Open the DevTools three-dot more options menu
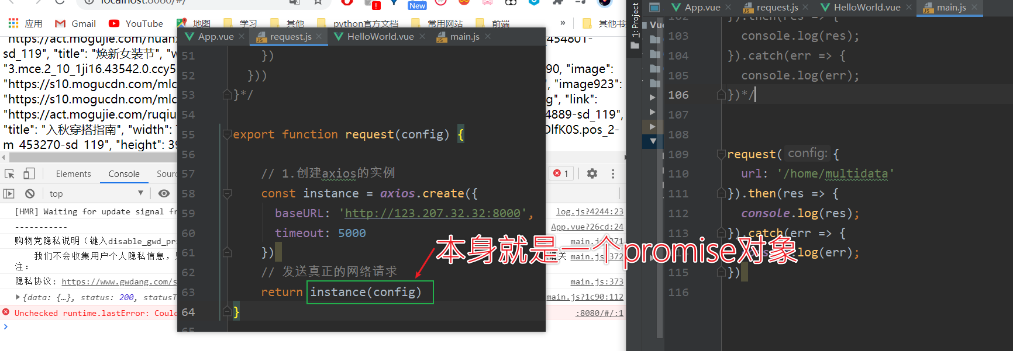This screenshot has width=1013, height=351. coord(612,173)
